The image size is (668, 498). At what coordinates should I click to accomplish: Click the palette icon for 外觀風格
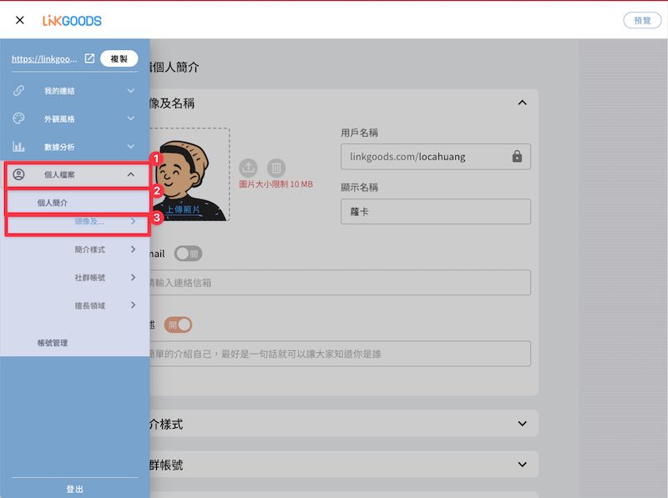pyautogui.click(x=18, y=118)
